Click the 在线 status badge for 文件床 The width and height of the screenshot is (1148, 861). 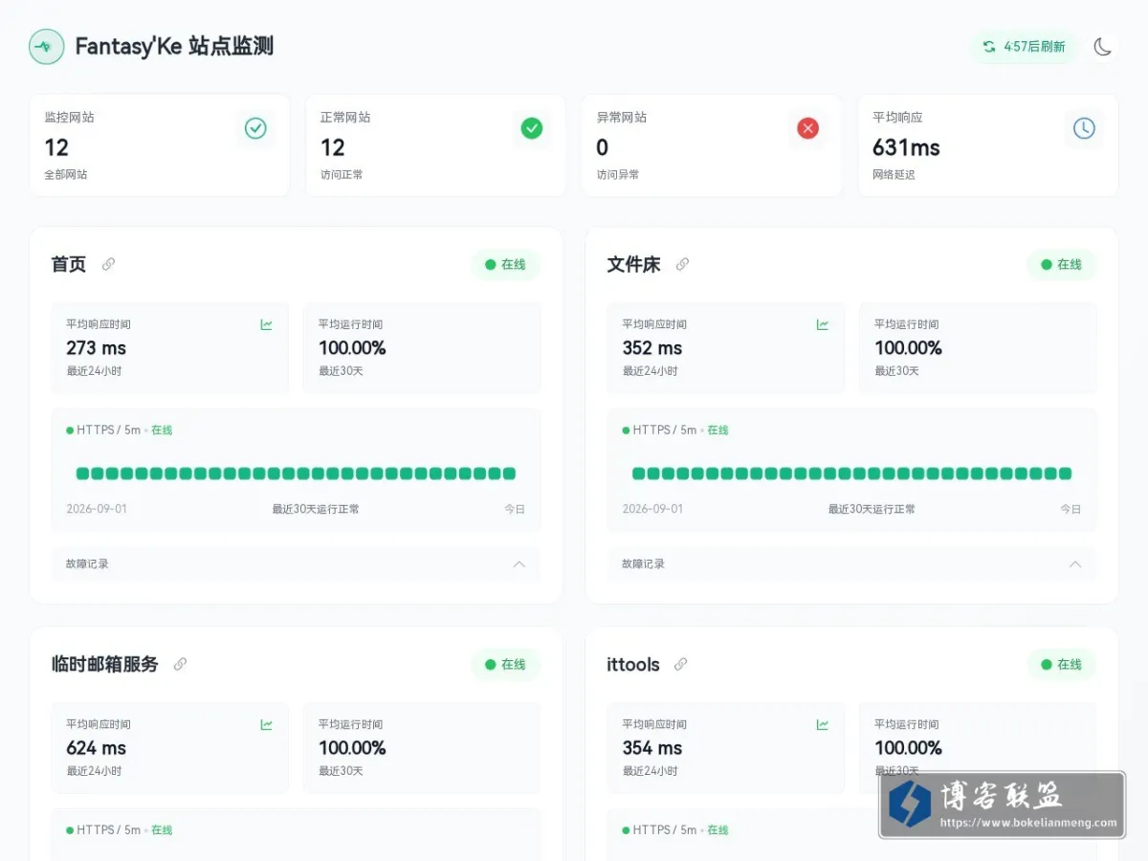click(x=1062, y=265)
